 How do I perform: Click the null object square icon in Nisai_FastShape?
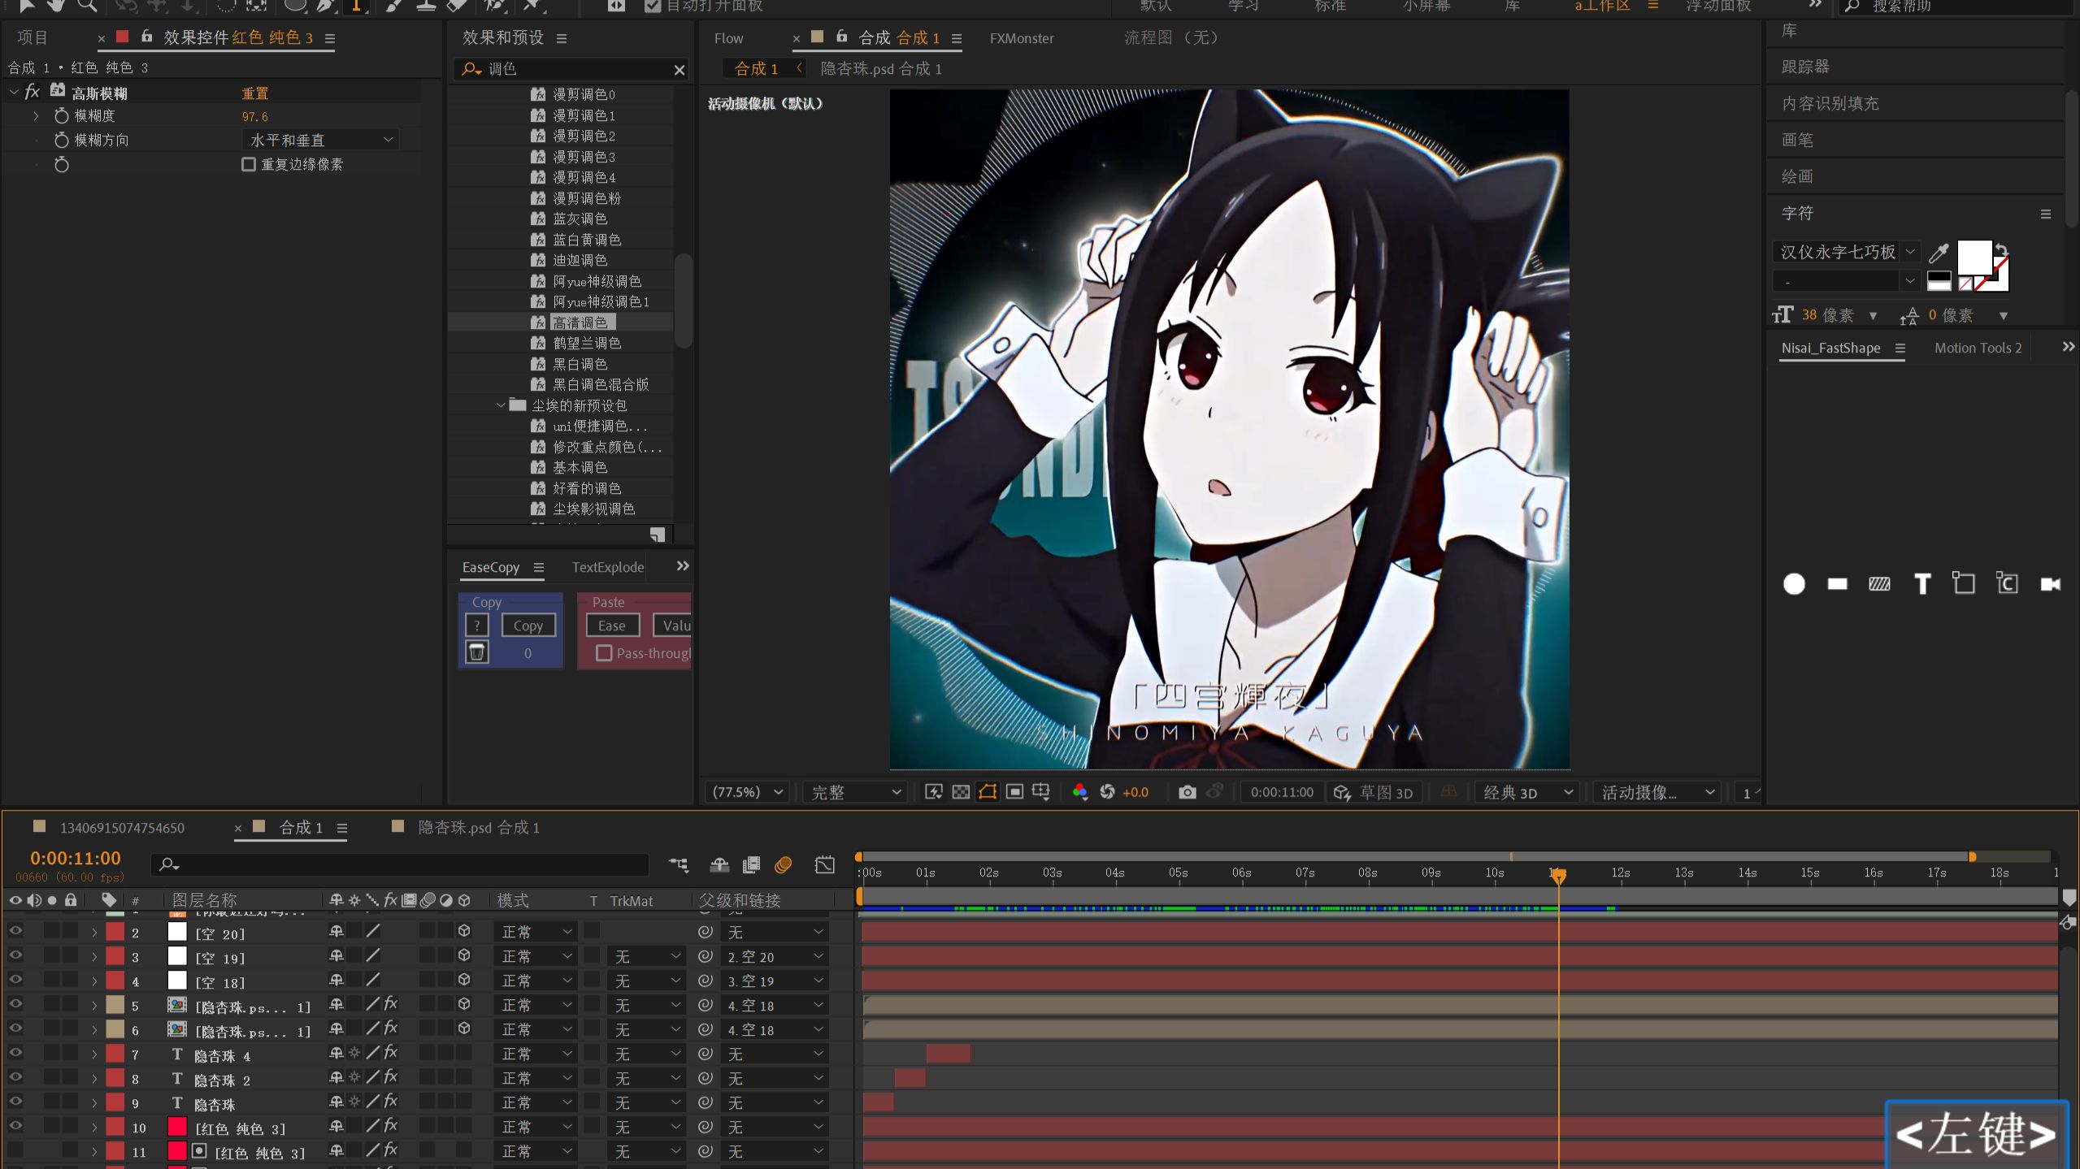1964,583
